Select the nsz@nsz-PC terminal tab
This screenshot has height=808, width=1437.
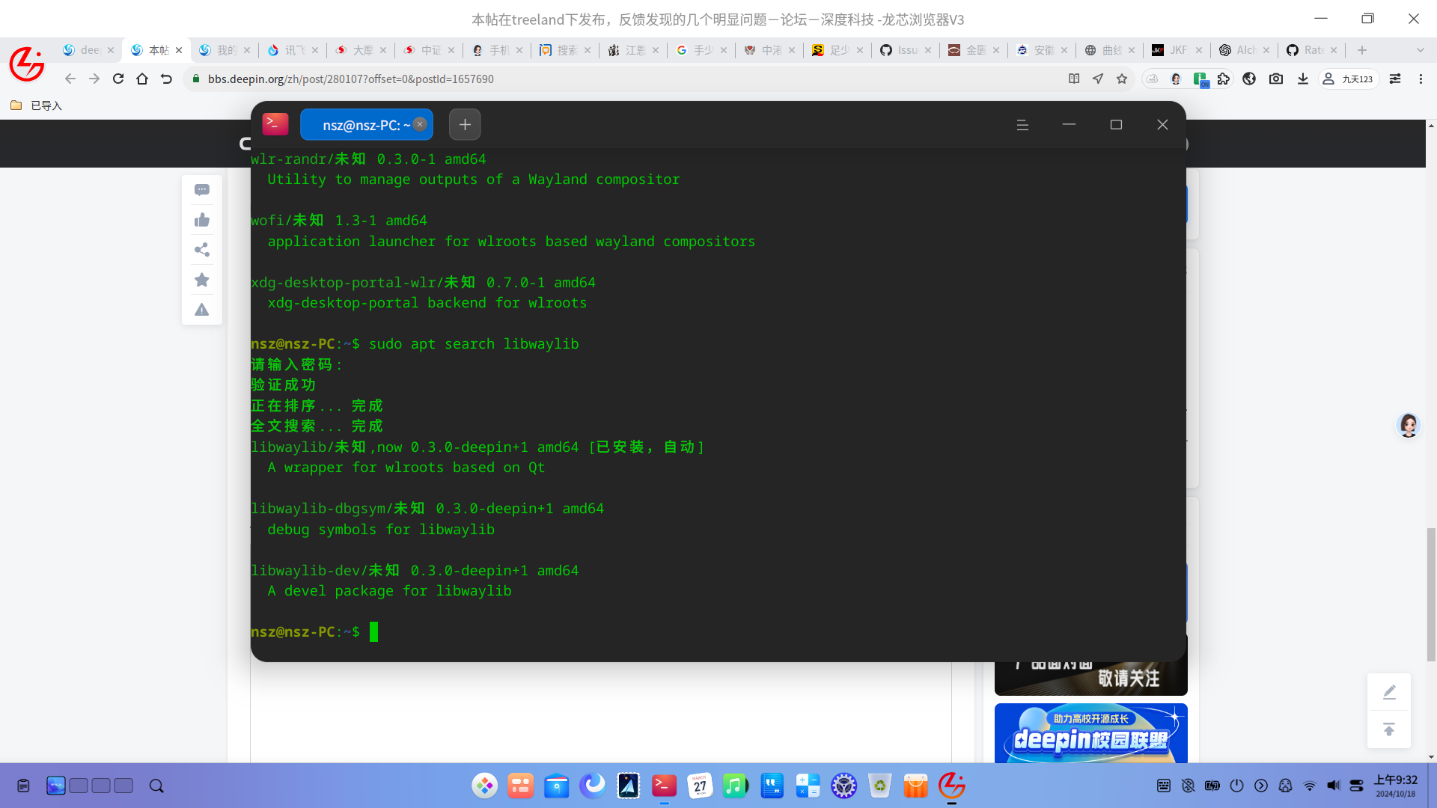[x=366, y=125]
